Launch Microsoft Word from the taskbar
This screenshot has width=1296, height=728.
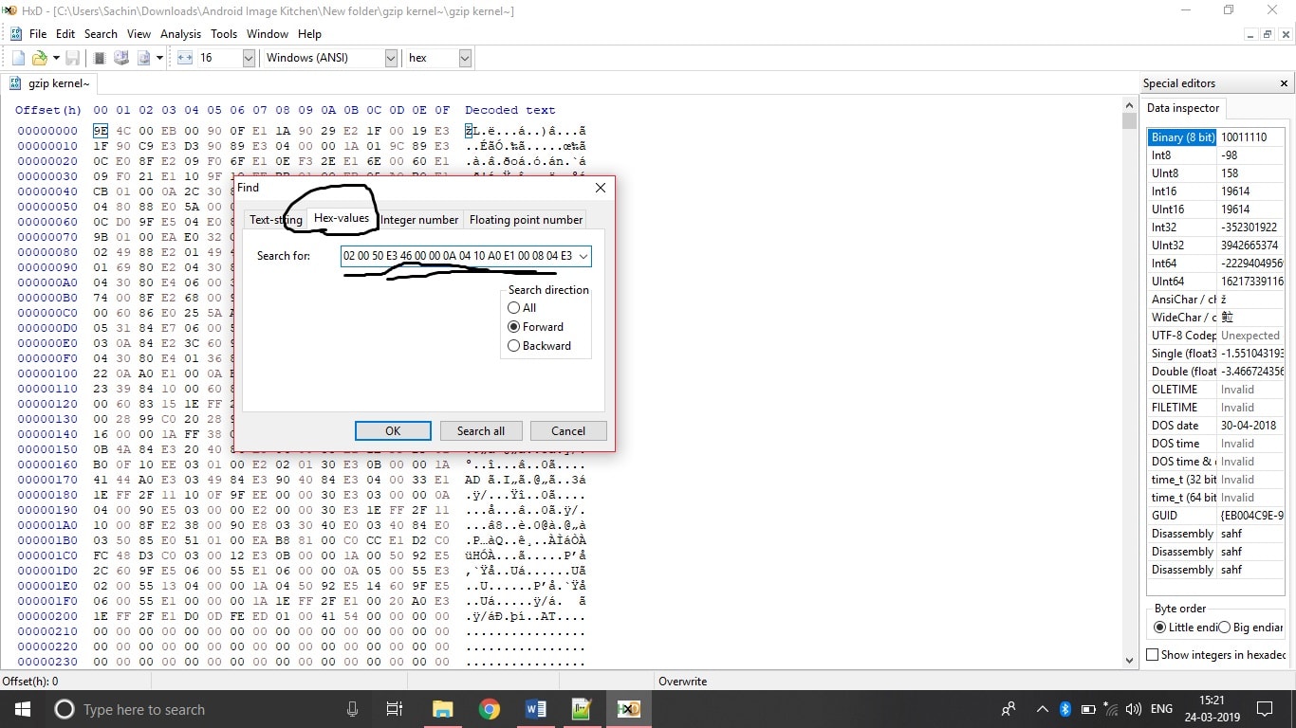point(535,709)
